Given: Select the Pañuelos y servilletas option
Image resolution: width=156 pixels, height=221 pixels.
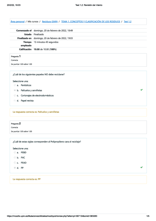Looking at the screenshot, I should [x=15, y=90].
